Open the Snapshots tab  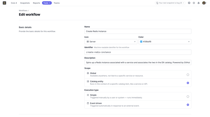[x=25, y=3]
